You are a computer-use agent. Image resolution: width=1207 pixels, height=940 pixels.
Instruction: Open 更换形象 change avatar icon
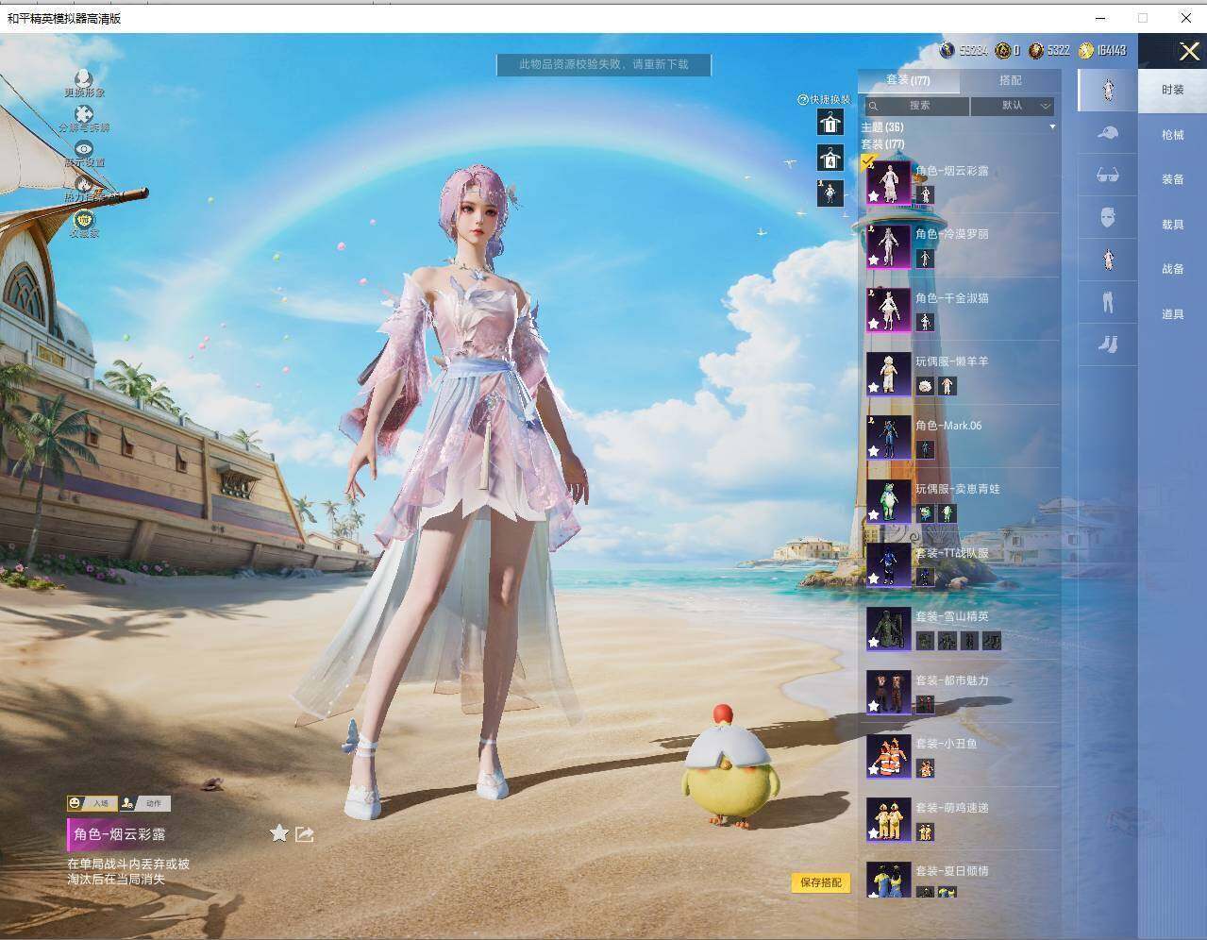tap(84, 78)
